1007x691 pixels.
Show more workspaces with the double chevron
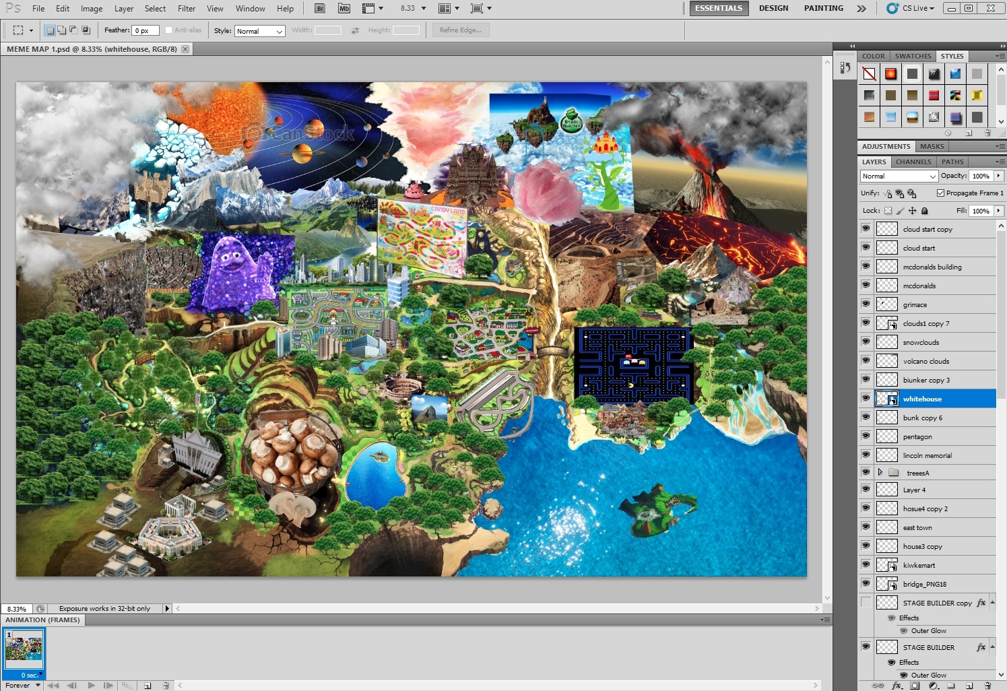(862, 9)
